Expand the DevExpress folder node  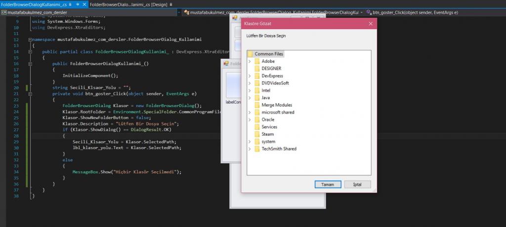tap(250, 76)
